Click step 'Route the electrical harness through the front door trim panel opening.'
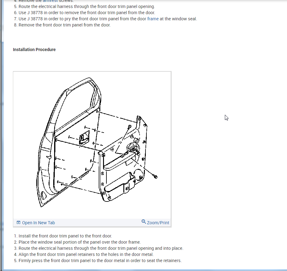Image resolution: width=287 pixels, height=271 pixels. pos(86,6)
